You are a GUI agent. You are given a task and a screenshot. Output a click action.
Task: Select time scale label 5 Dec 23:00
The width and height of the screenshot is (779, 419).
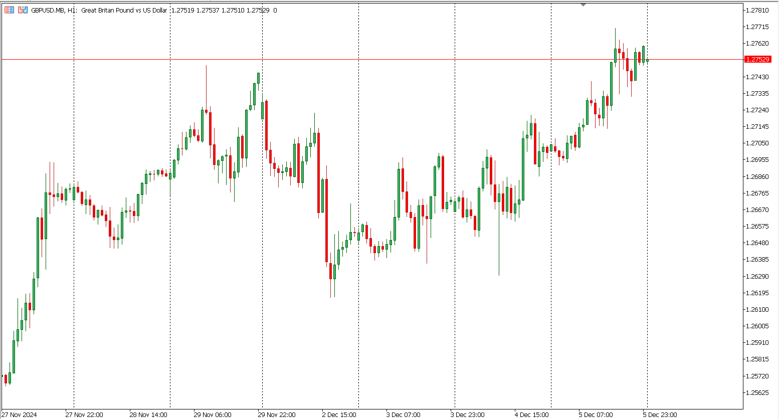660,415
